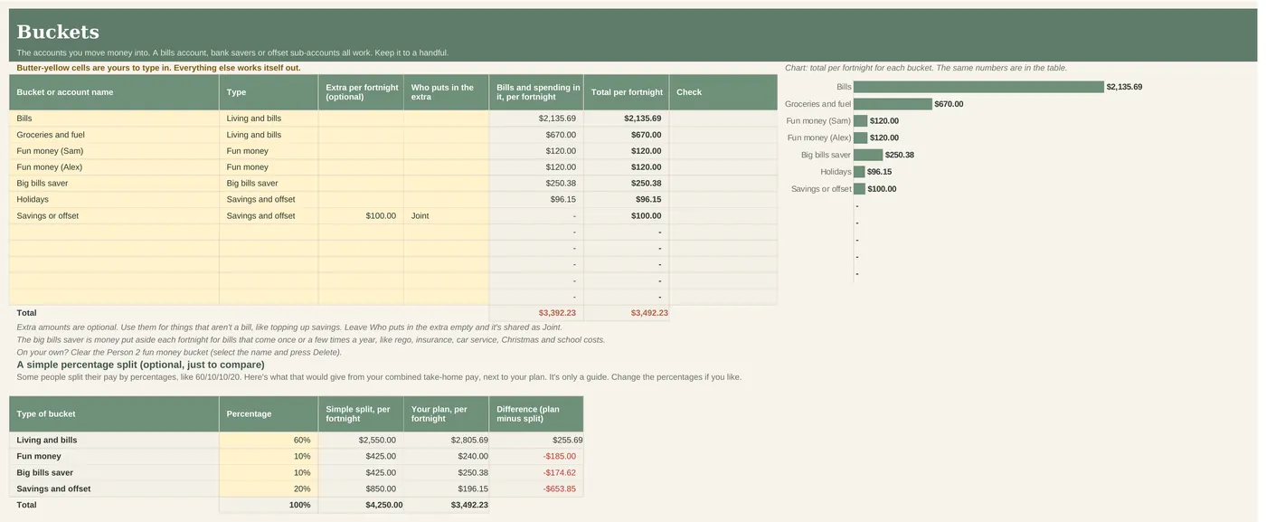Screen dimensions: 1266x522
Task: Click the Type column header
Action: click(269, 92)
